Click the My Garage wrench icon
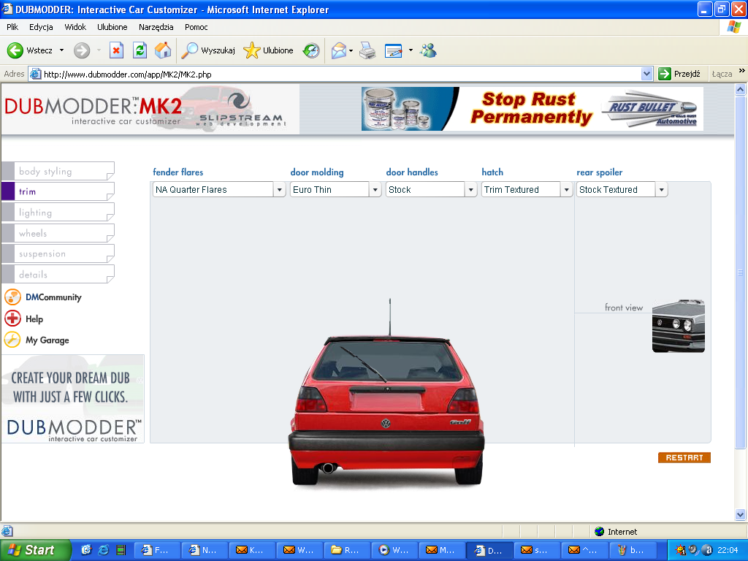 pyautogui.click(x=12, y=340)
